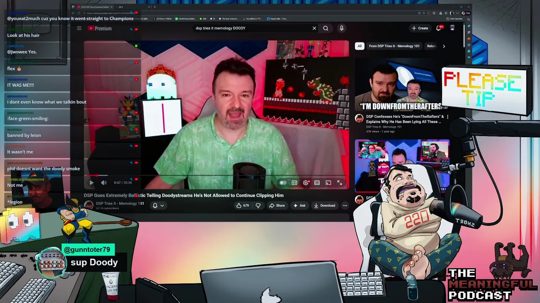Open the Kick bookmark
Viewport: 540px width, 303px height.
point(203,19)
